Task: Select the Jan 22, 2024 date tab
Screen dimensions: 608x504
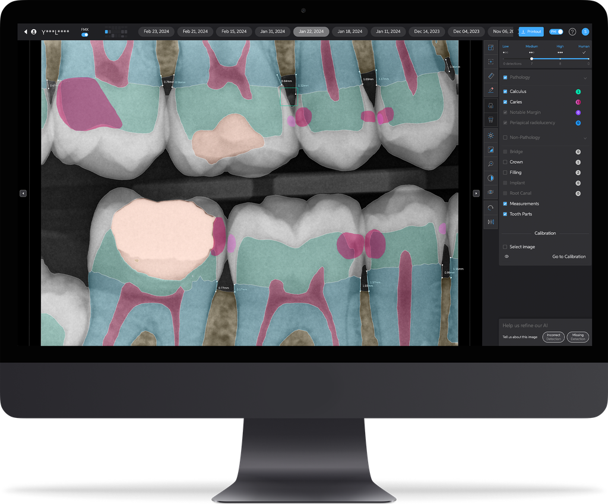Action: (311, 31)
